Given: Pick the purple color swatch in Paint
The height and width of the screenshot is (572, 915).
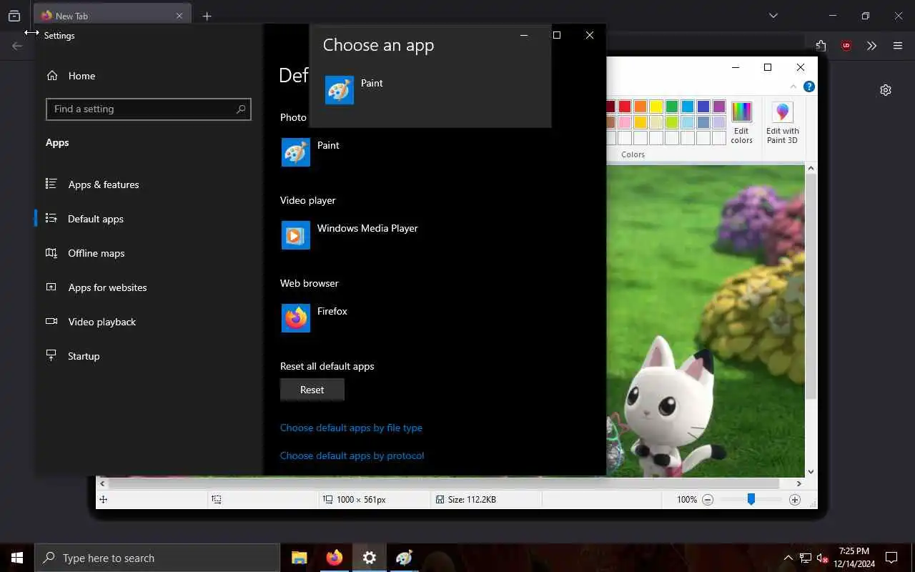Looking at the screenshot, I should pos(719,107).
